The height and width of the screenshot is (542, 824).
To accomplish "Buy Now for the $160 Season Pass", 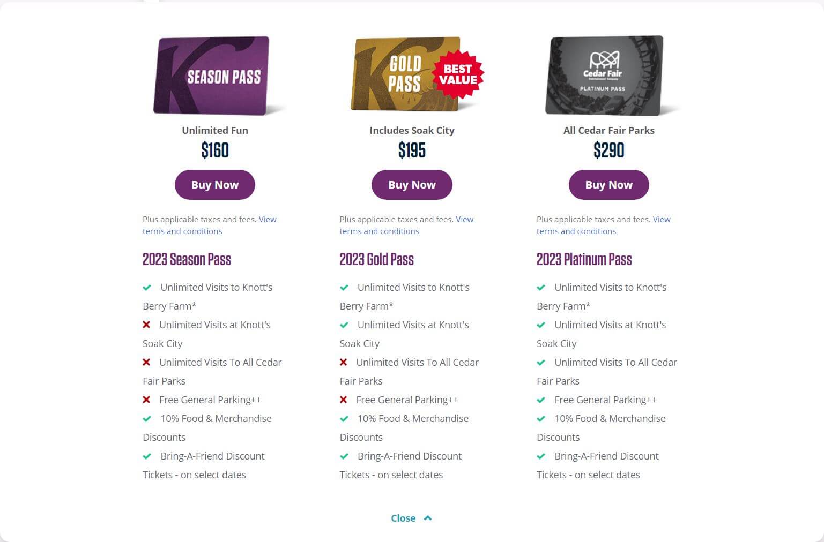I will coord(214,184).
